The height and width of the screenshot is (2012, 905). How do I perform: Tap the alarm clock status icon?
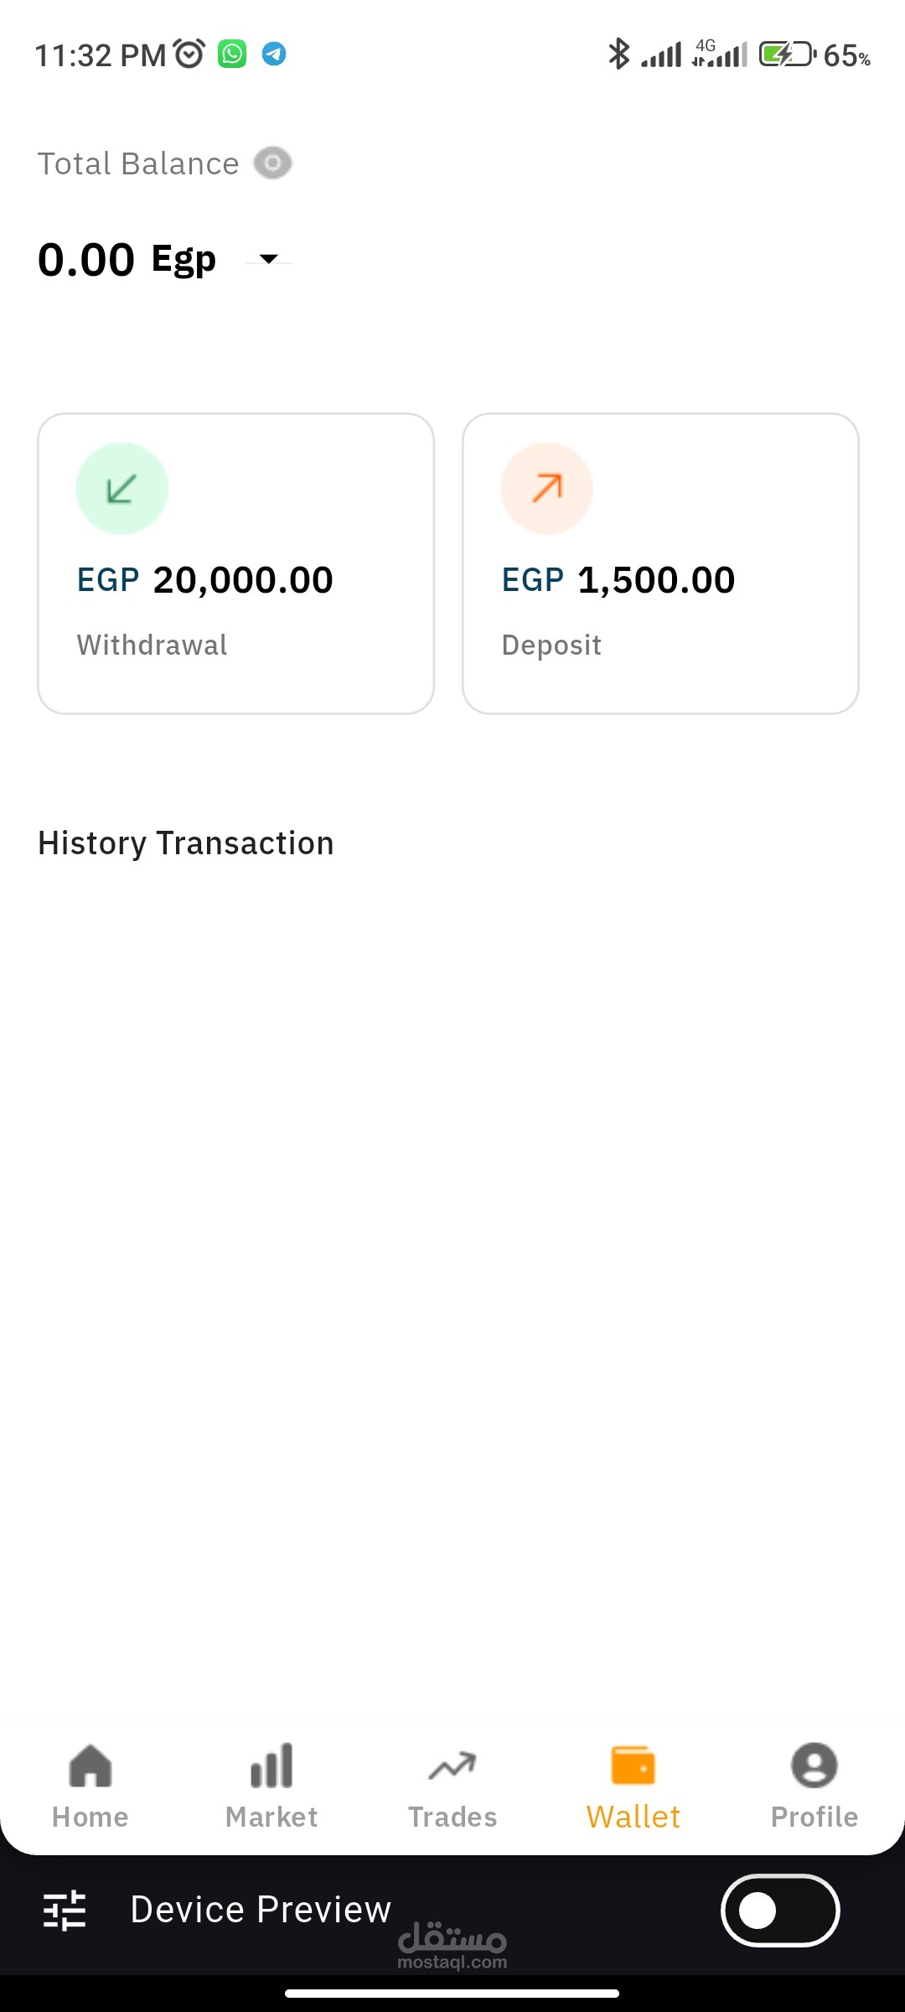[189, 54]
